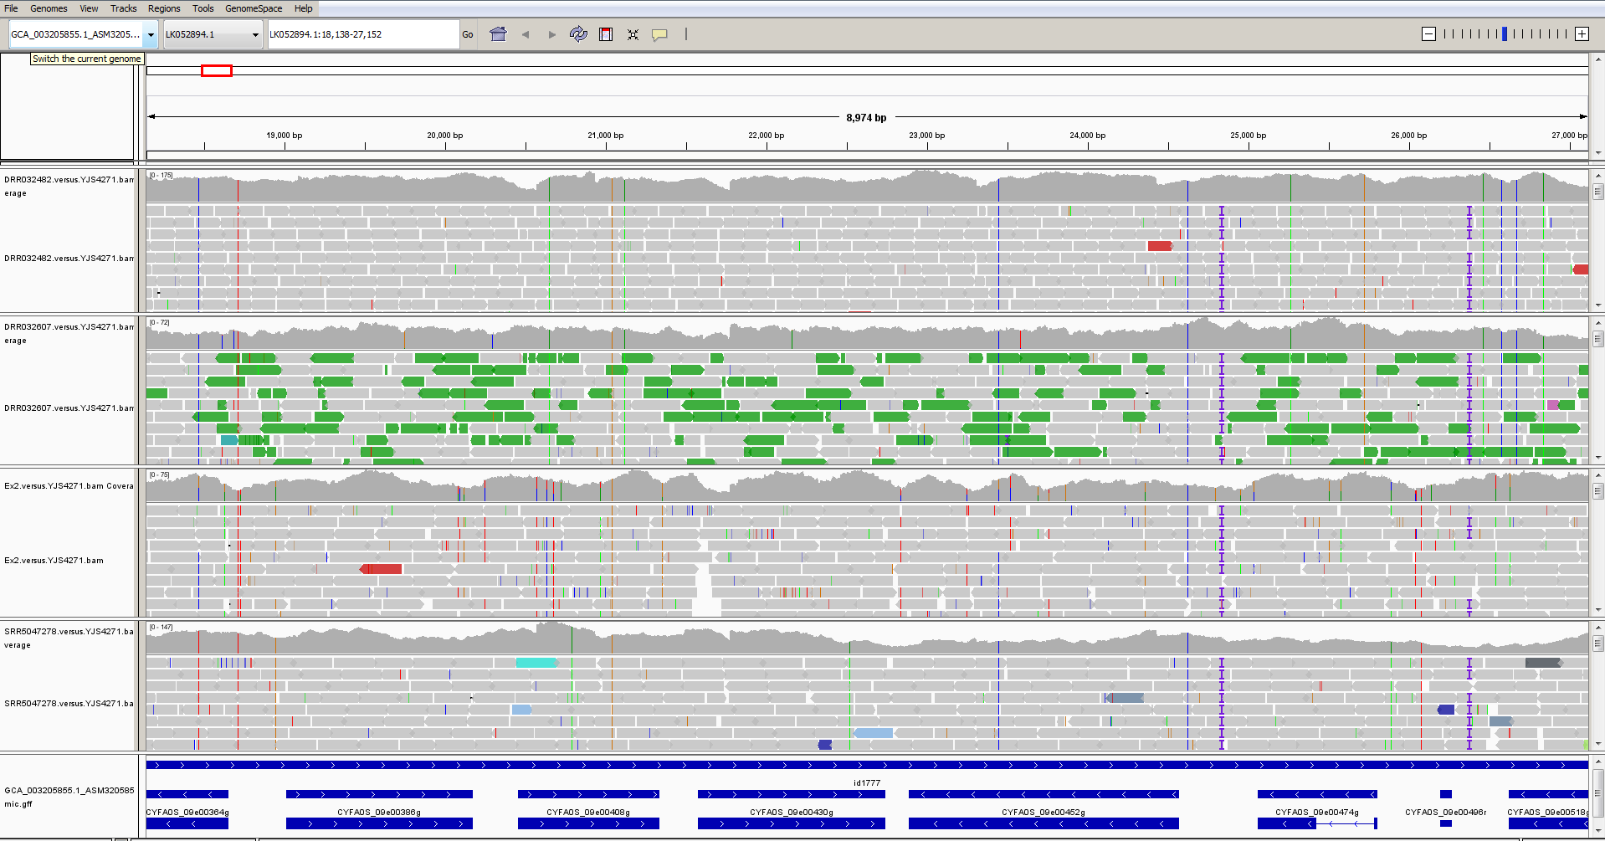1605x841 pixels.
Task: Click the blue zoom level slider marker
Action: tap(1505, 34)
